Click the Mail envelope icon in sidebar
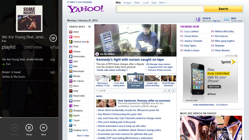The image size is (249, 140). click(71, 66)
